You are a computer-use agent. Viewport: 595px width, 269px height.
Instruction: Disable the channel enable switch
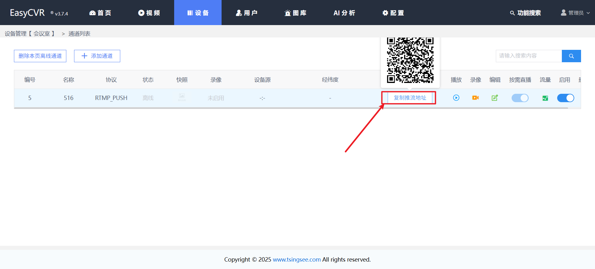pos(565,98)
